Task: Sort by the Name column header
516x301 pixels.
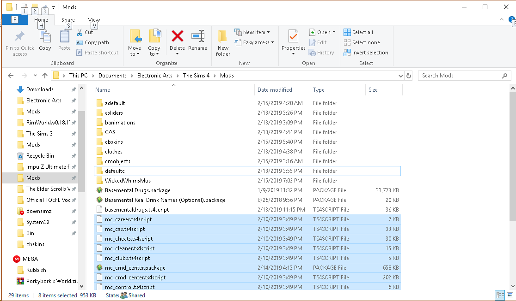Action: pyautogui.click(x=174, y=90)
